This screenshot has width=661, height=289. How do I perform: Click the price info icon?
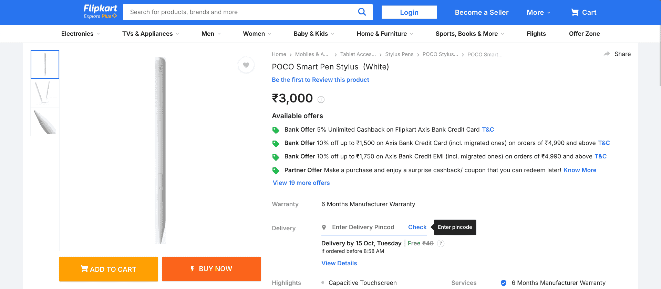pos(321,100)
